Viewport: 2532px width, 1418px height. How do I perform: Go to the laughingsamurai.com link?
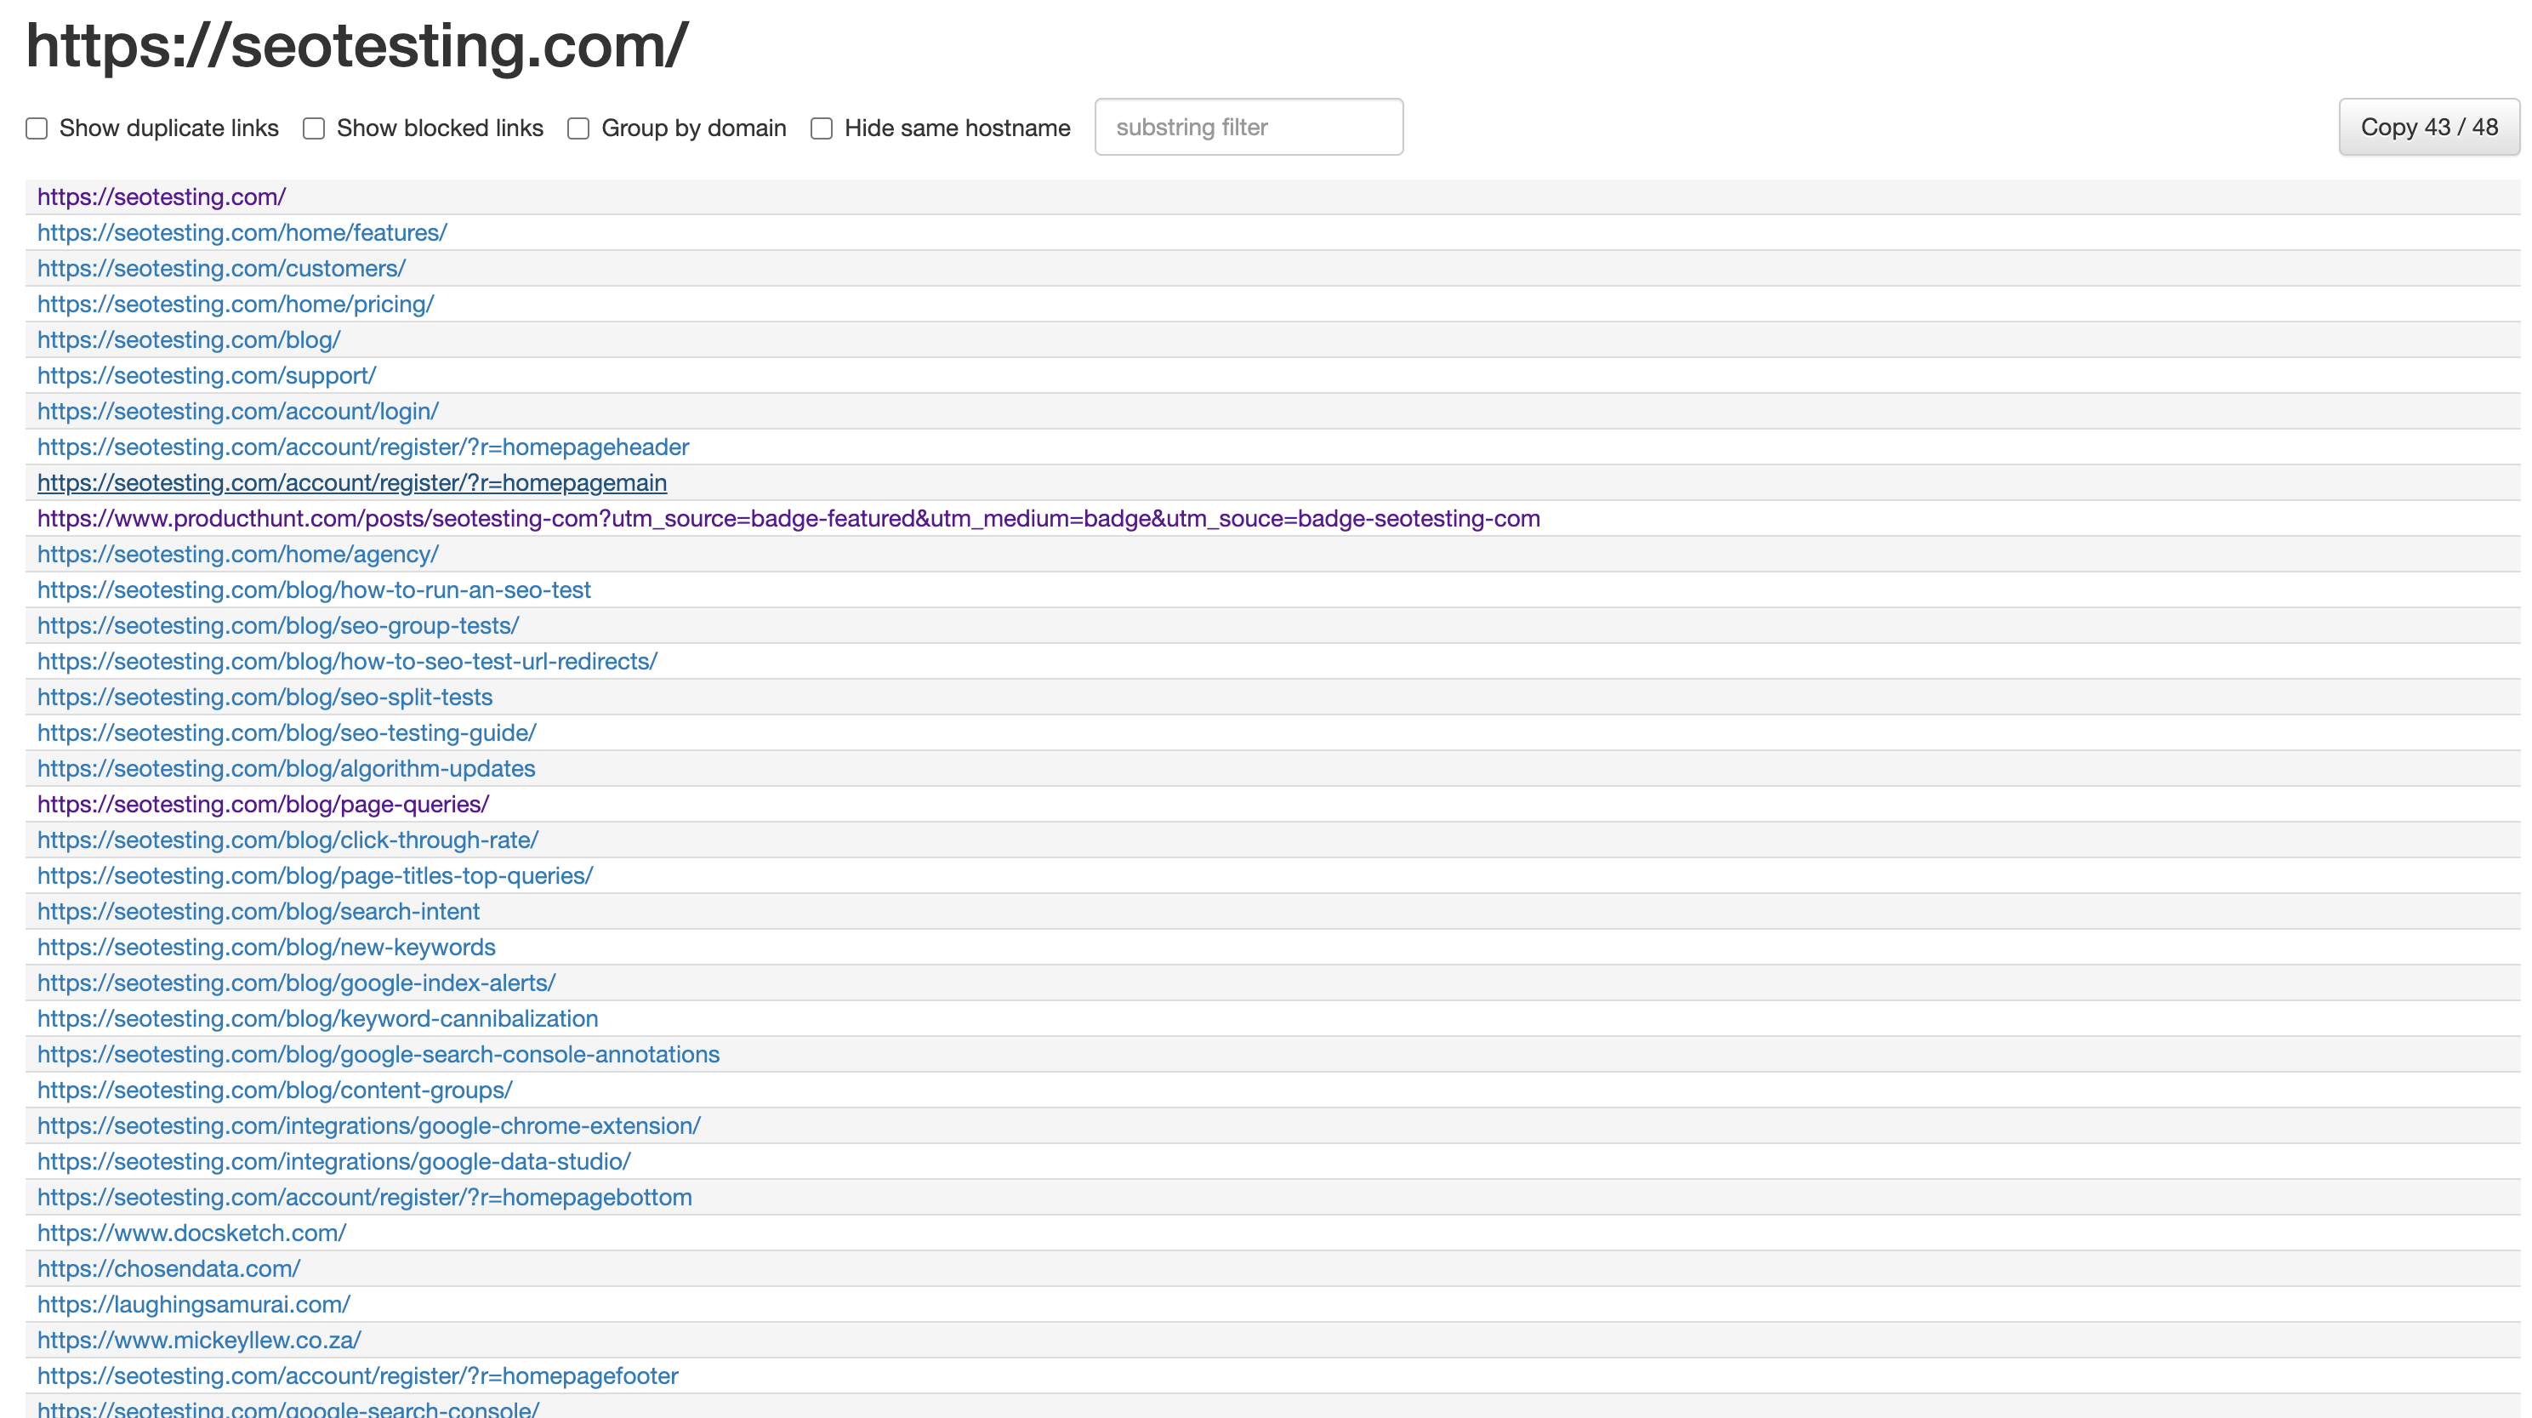click(194, 1304)
